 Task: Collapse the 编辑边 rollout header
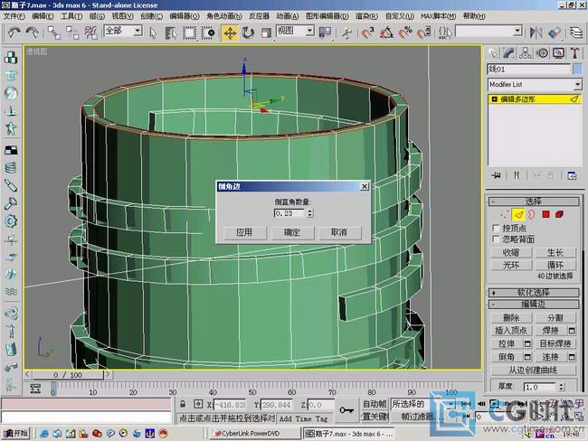[534, 304]
